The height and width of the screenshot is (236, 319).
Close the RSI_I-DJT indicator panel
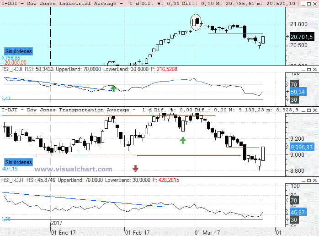315,180
